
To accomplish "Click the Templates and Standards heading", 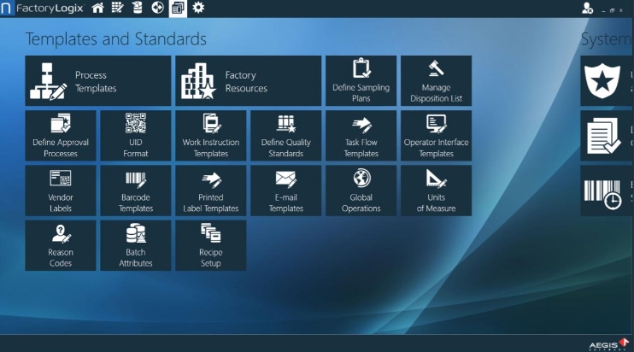I will point(116,39).
